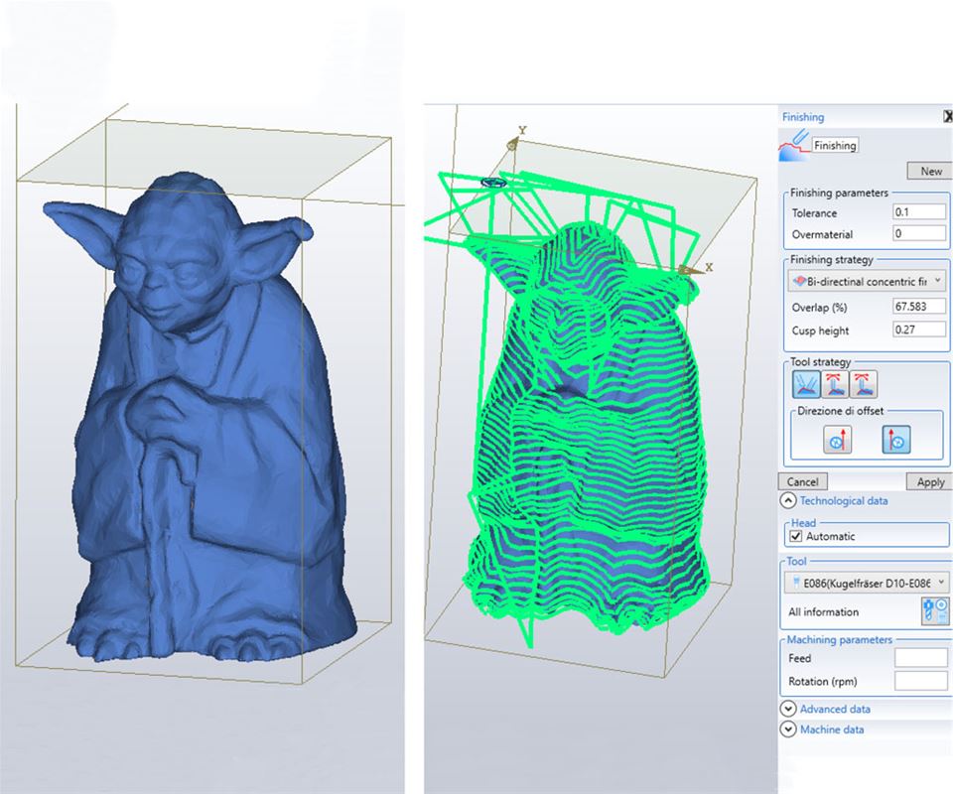953x794 pixels.
Task: Close the Finishing panel
Action: [947, 117]
